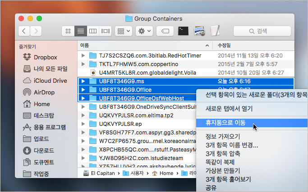Expand the W7C2FP6575 koreaonairradio folder
The height and width of the screenshot is (192, 308).
[x=83, y=141]
